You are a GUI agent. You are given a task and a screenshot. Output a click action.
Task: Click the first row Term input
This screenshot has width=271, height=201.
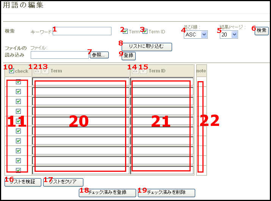point(81,82)
